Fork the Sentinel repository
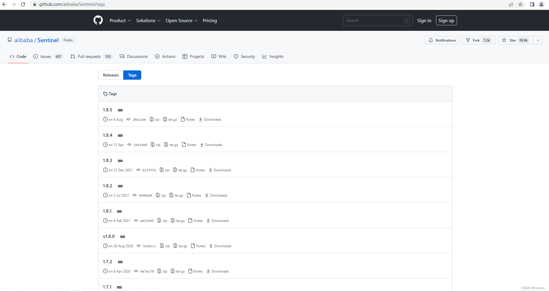549x292 pixels. click(479, 40)
